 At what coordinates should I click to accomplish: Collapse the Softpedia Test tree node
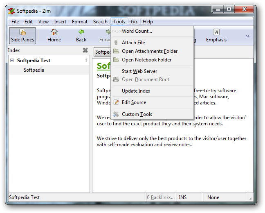pos(12,61)
